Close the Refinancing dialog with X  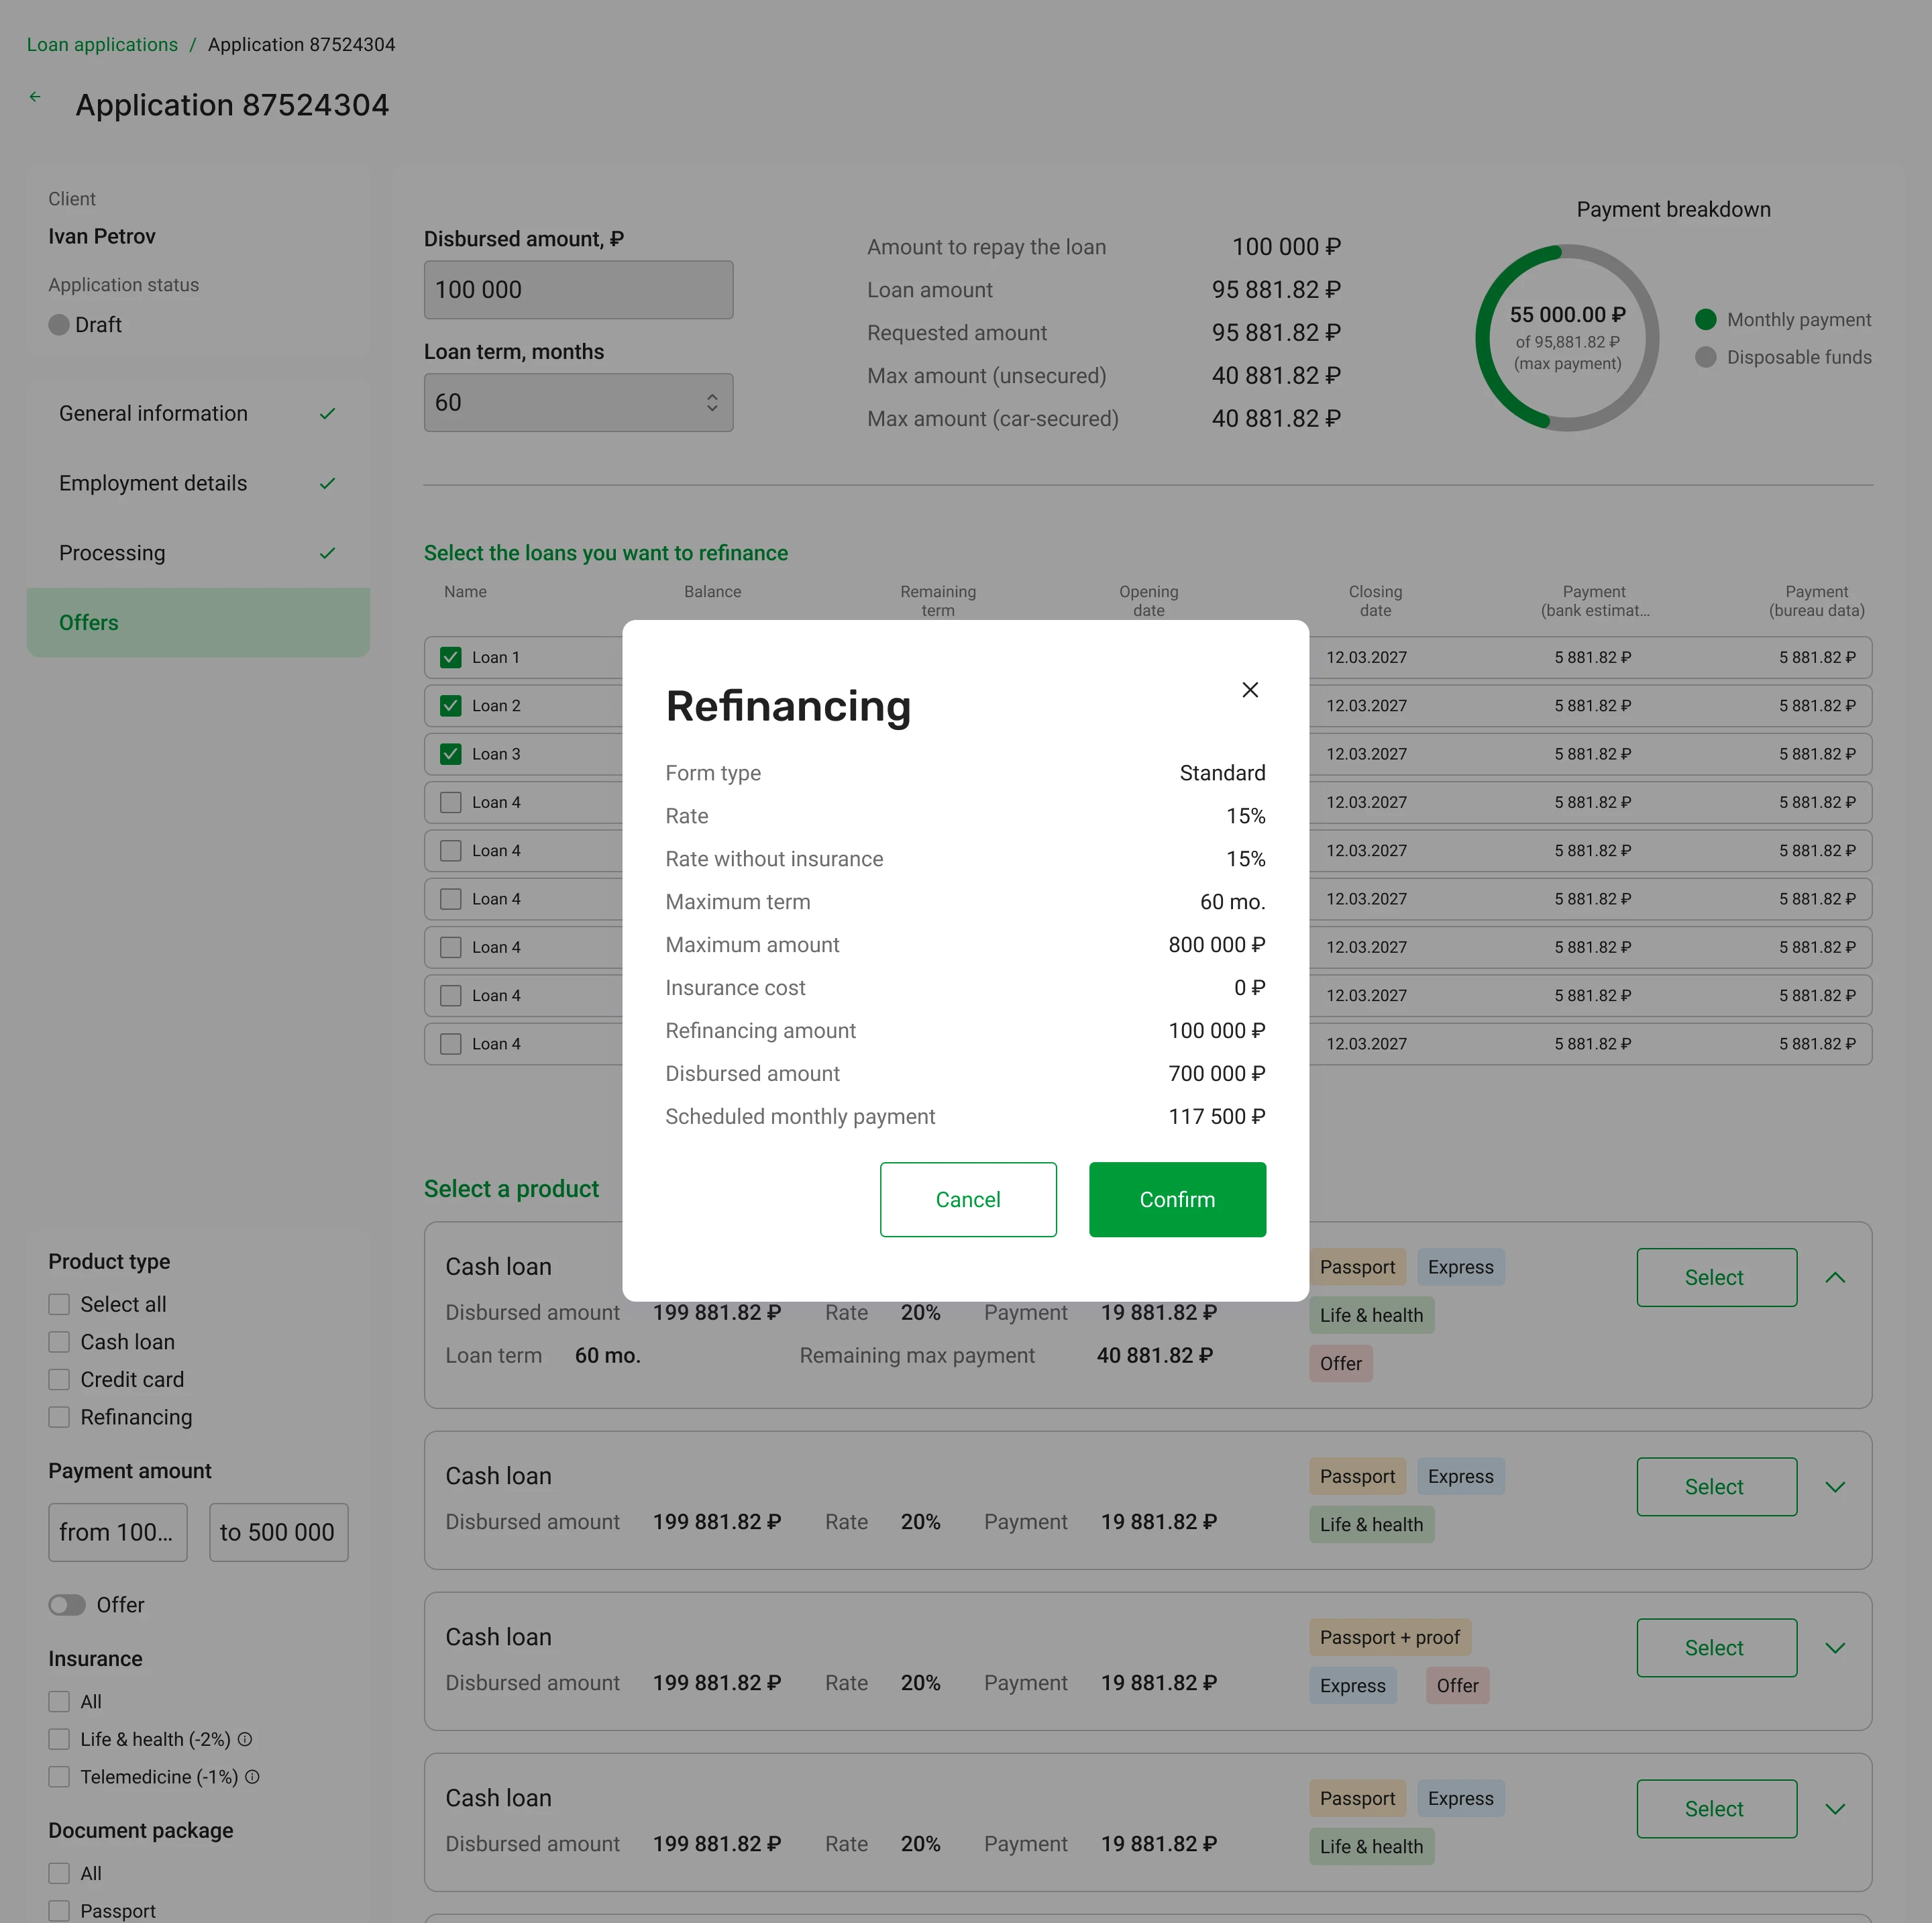tap(1250, 690)
